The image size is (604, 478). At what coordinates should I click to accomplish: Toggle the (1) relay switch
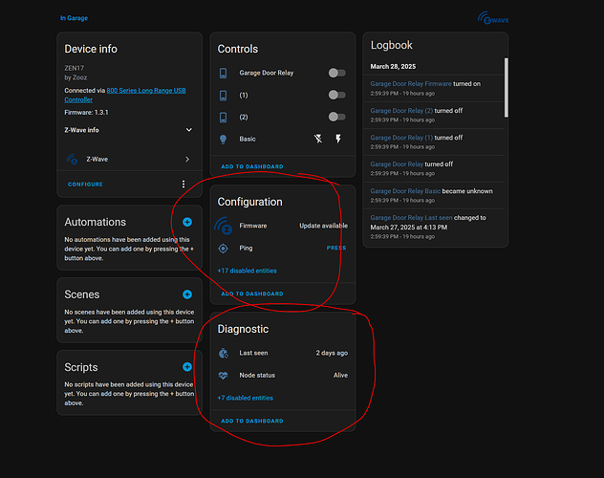click(x=335, y=95)
